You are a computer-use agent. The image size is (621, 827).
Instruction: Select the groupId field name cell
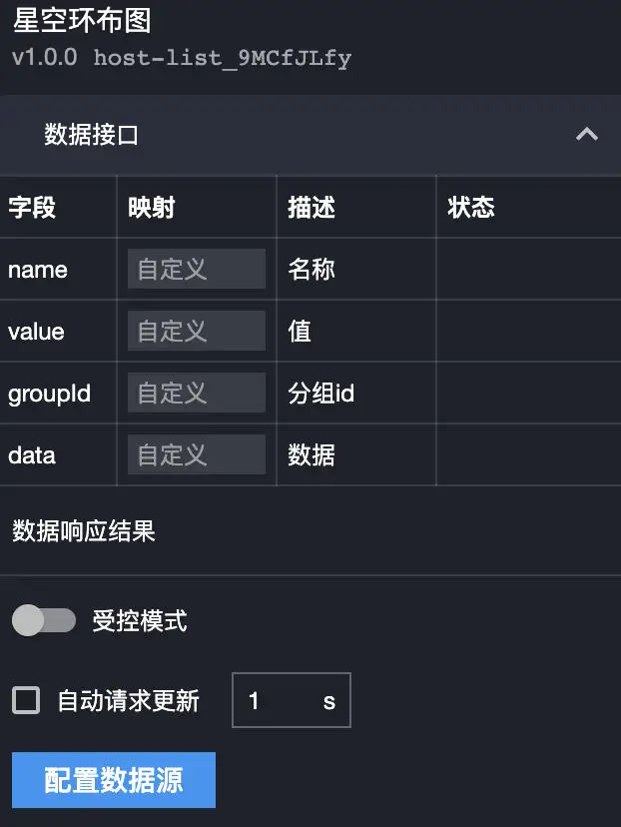[x=50, y=394]
